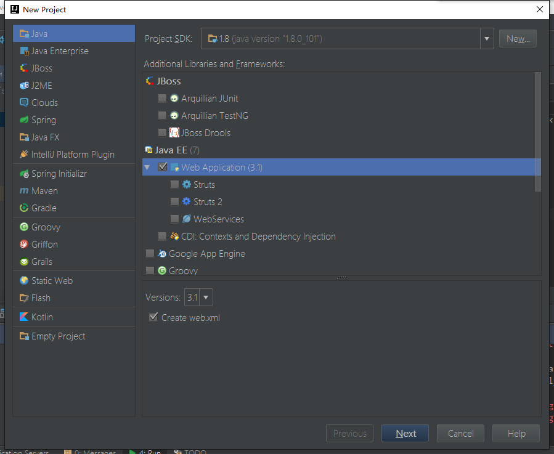Image resolution: width=554 pixels, height=454 pixels.
Task: Click the Maven icon
Action: pyautogui.click(x=24, y=191)
